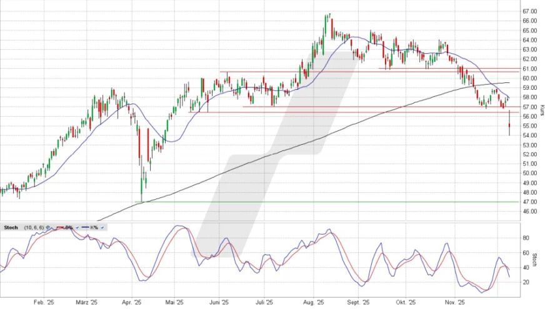Open Stoch indicator settings gear icon

pyautogui.click(x=48, y=227)
